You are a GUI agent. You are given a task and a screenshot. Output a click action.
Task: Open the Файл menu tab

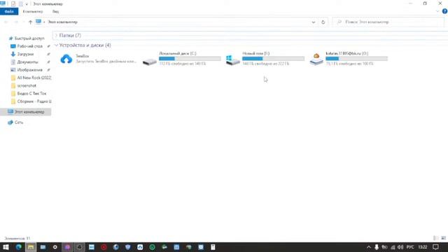click(x=9, y=11)
